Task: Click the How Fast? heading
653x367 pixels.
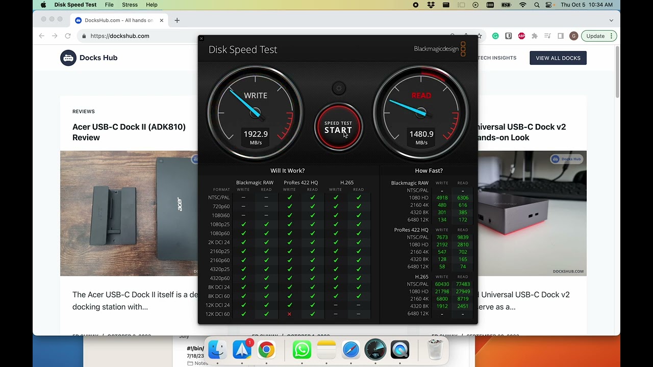Action: click(x=429, y=171)
